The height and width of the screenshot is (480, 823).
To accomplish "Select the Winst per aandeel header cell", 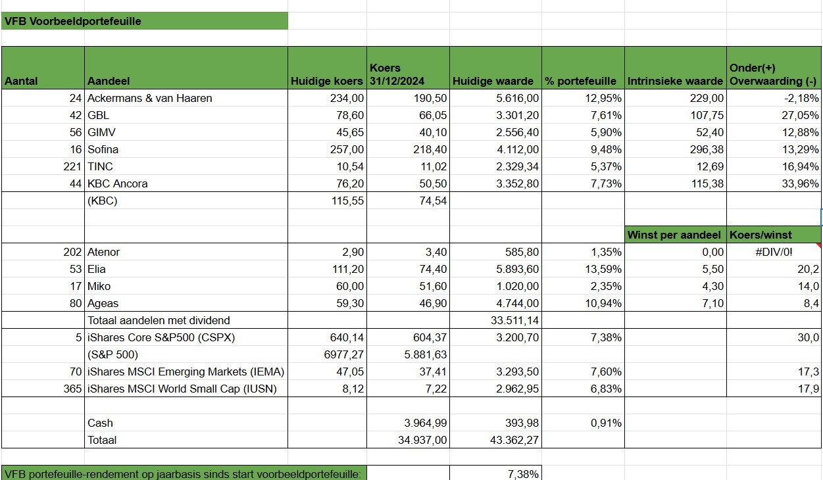I will (x=675, y=235).
